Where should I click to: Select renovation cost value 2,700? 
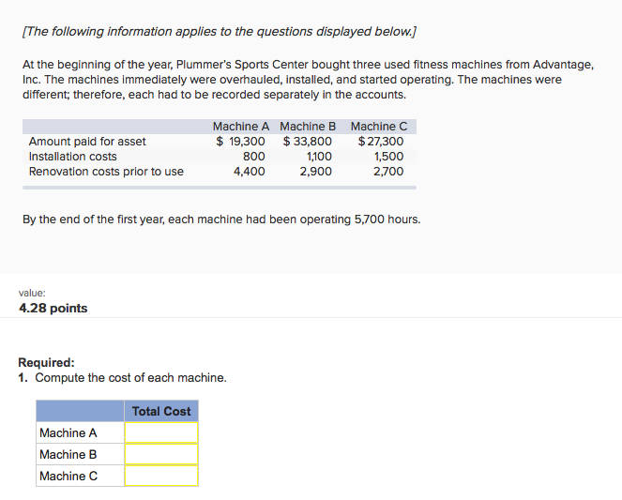tap(388, 172)
